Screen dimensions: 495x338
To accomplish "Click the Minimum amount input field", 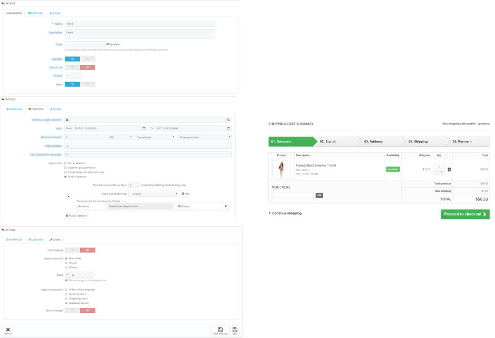I will [85, 137].
